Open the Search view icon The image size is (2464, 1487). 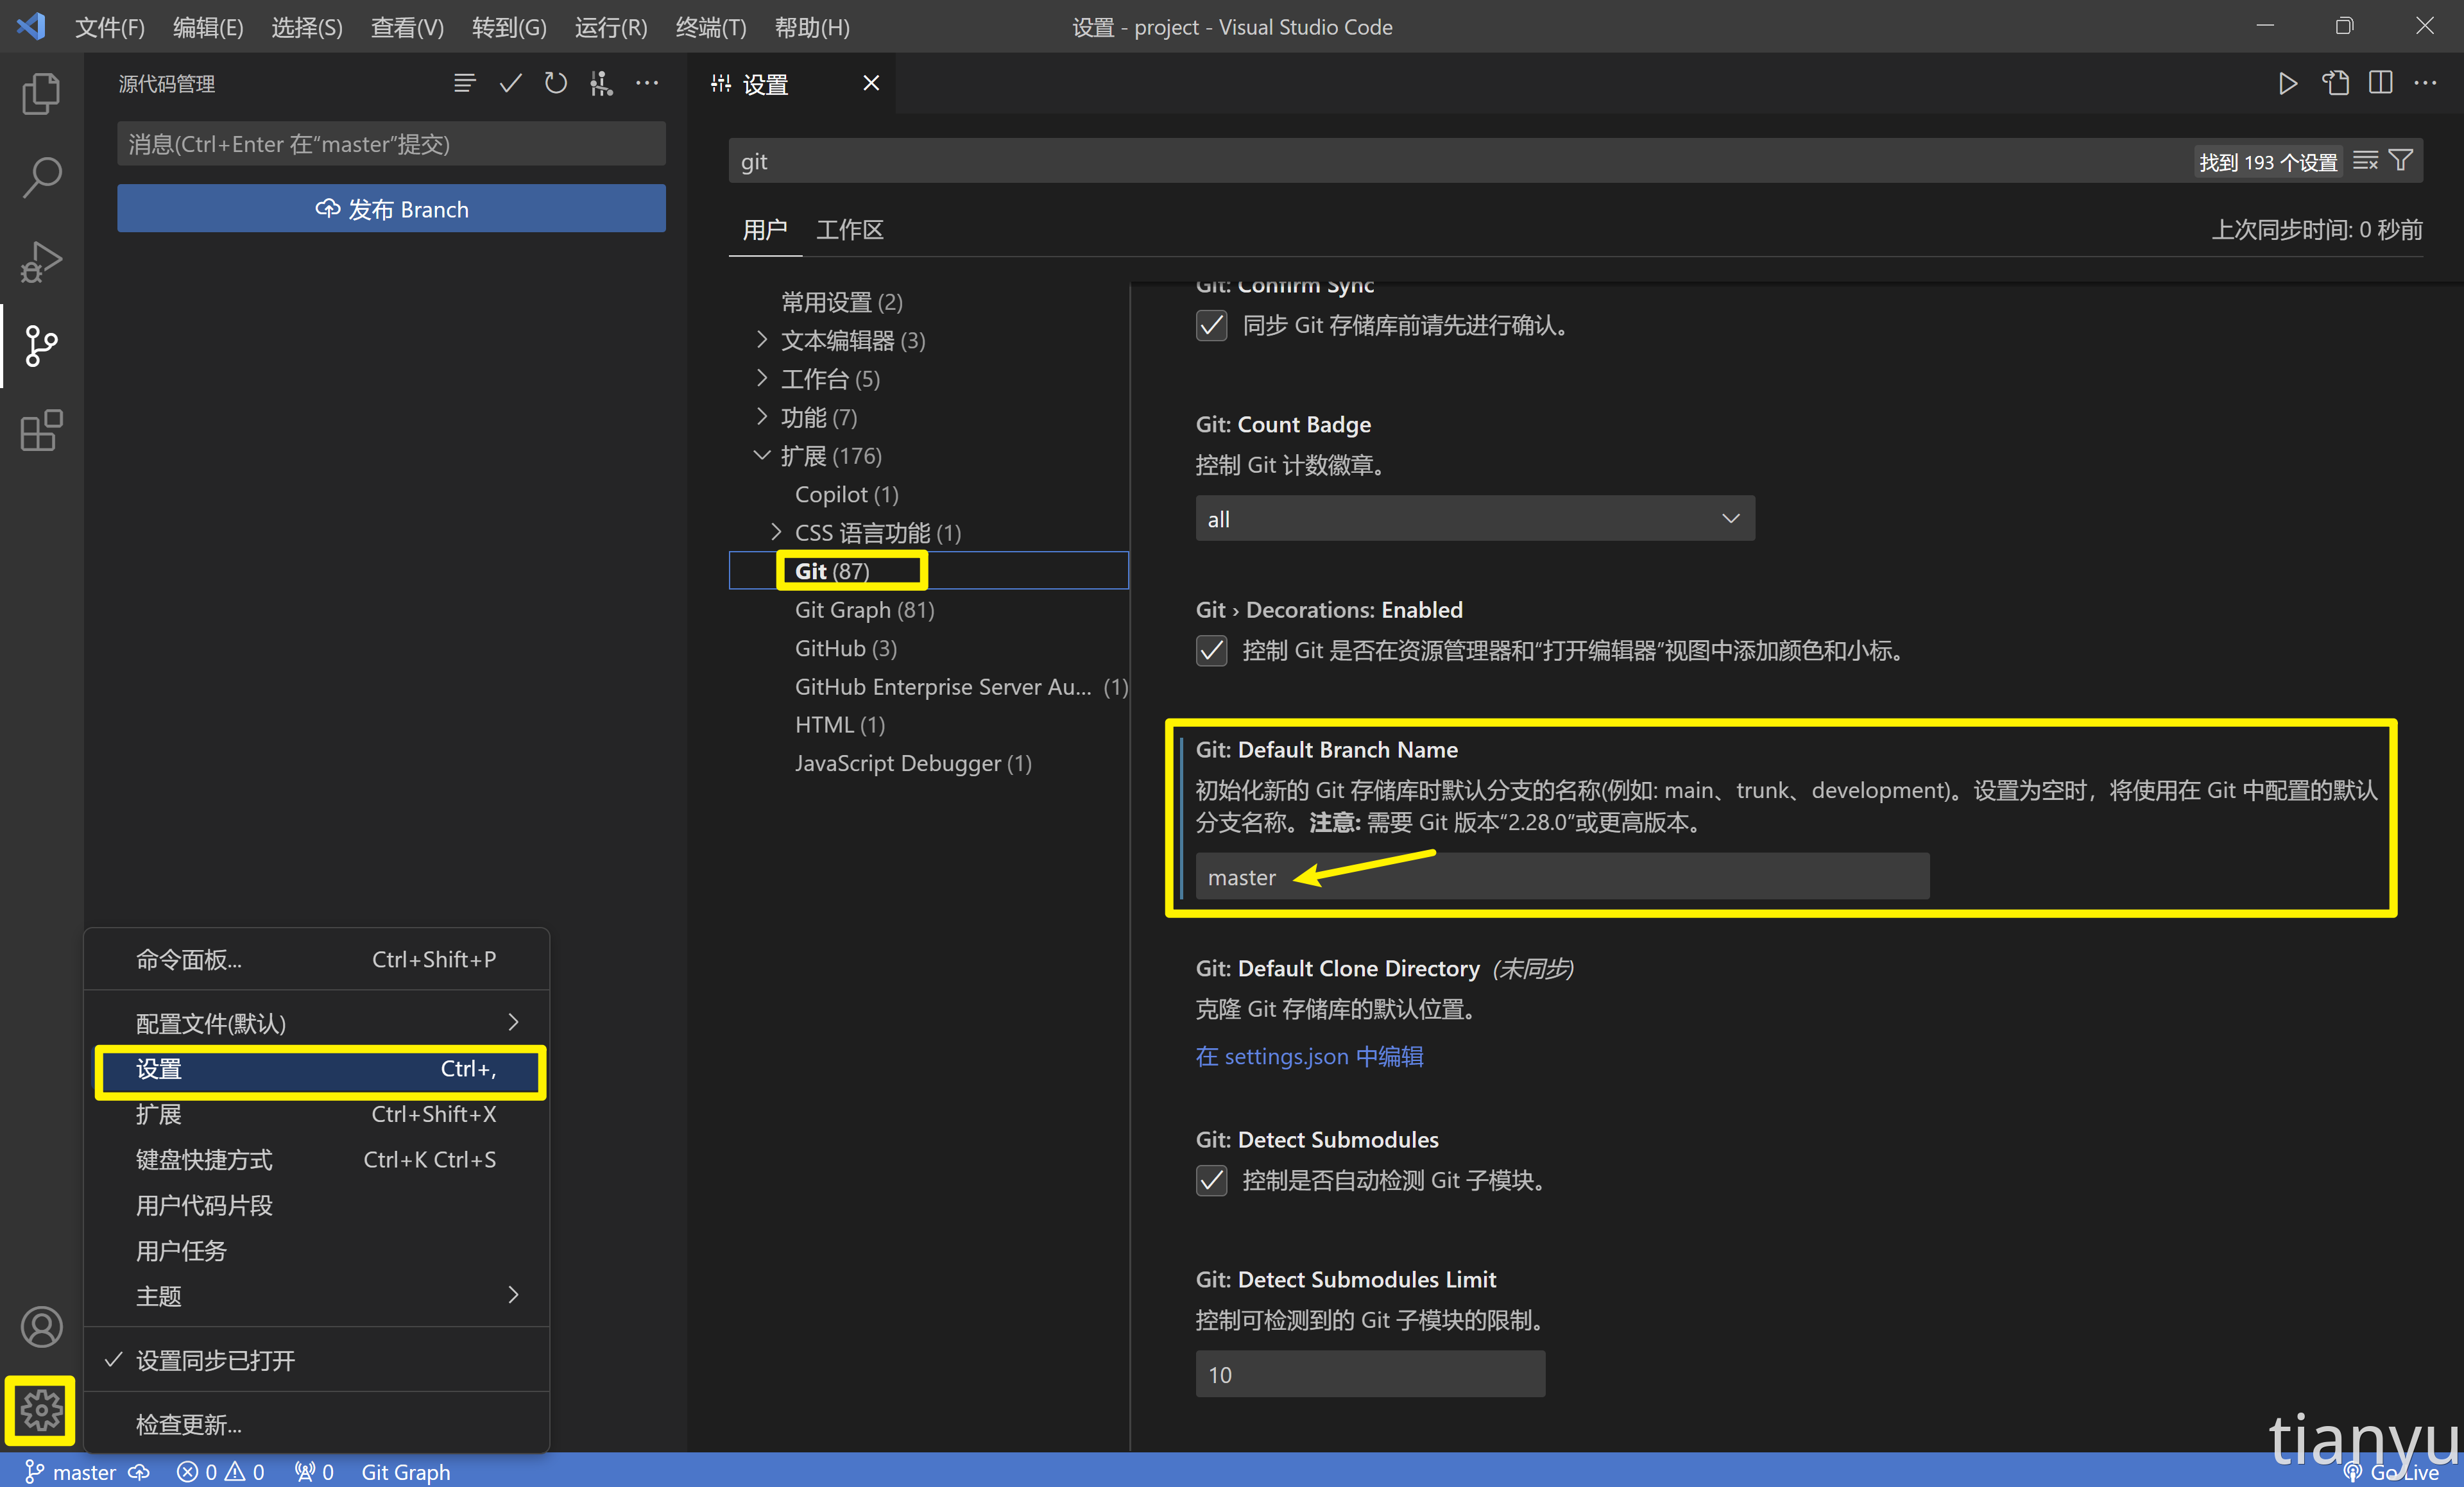pyautogui.click(x=41, y=178)
